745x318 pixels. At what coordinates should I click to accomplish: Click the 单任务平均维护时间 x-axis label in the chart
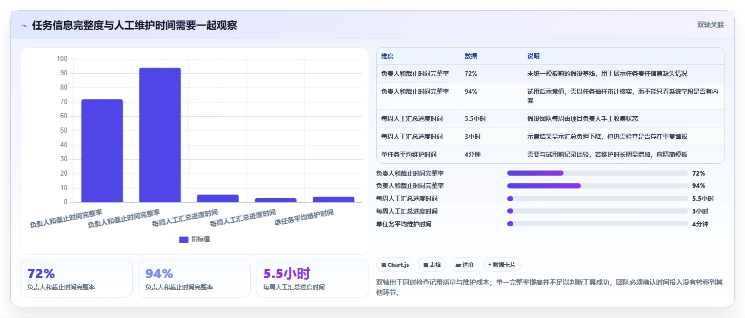coord(304,218)
